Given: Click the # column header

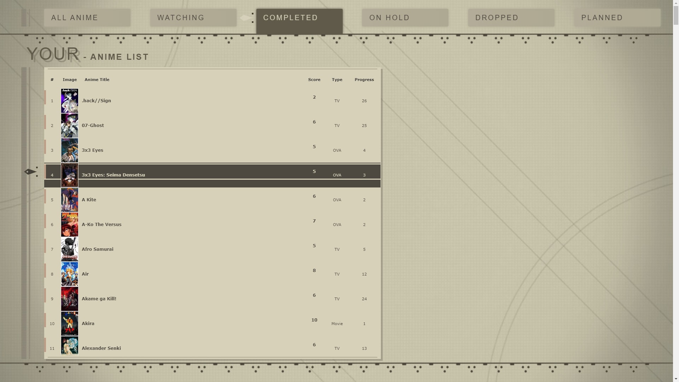Looking at the screenshot, I should [x=52, y=80].
